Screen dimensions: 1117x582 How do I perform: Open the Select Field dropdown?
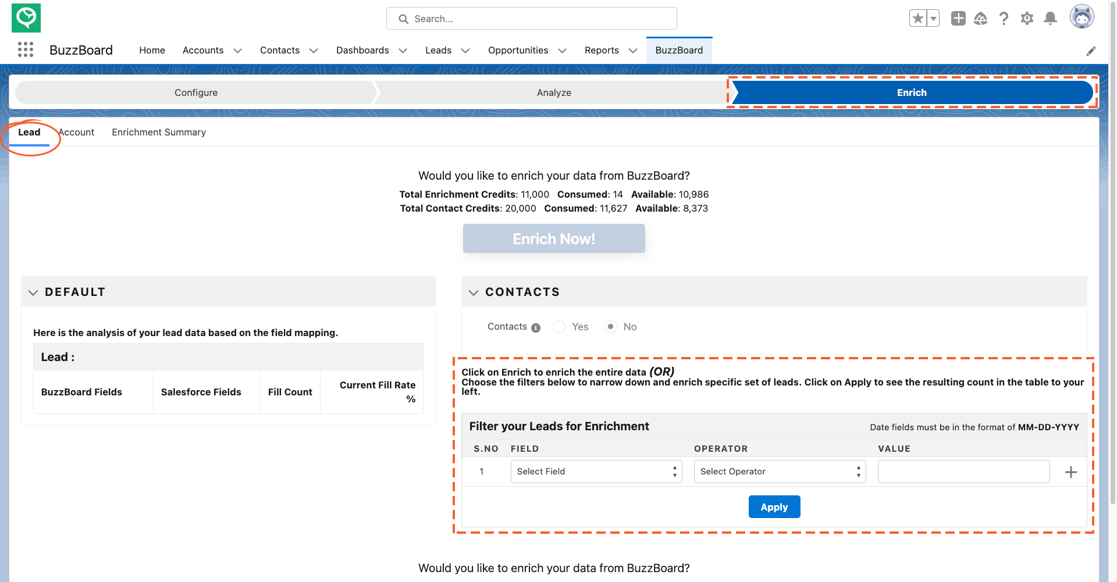pyautogui.click(x=596, y=472)
